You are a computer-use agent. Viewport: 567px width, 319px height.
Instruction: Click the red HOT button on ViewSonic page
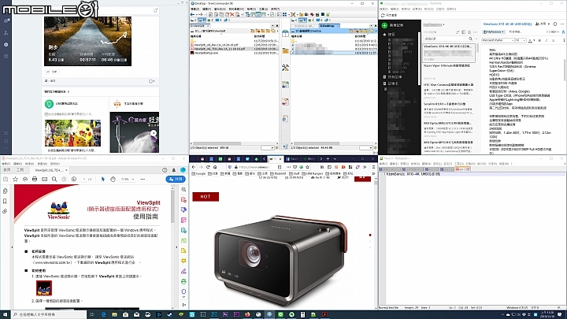tap(206, 196)
